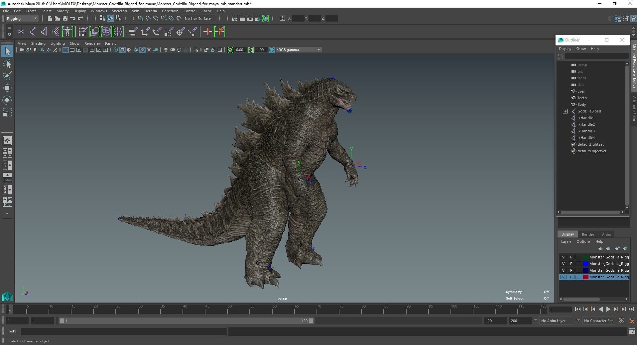The height and width of the screenshot is (345, 637).
Task: Click the MEL command input field
Action: (x=123, y=331)
